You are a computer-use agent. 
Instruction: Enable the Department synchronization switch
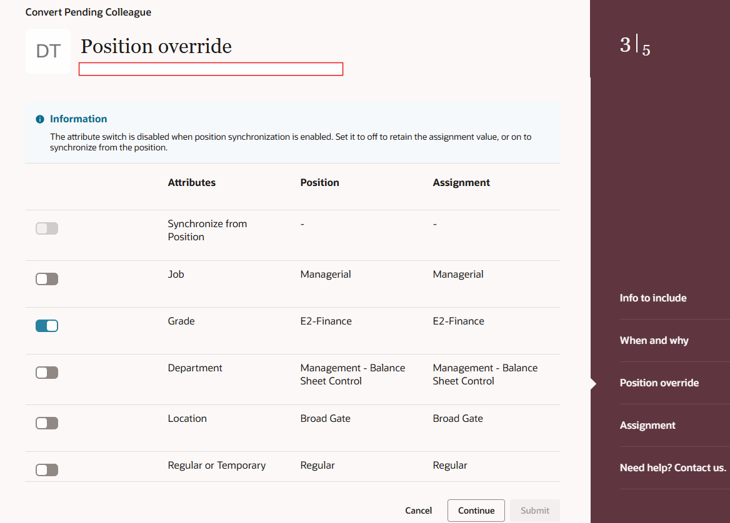46,372
